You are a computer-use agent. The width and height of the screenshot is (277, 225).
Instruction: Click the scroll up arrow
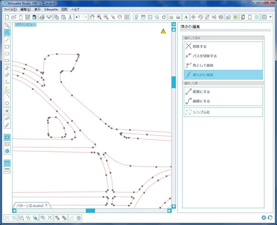[174, 29]
